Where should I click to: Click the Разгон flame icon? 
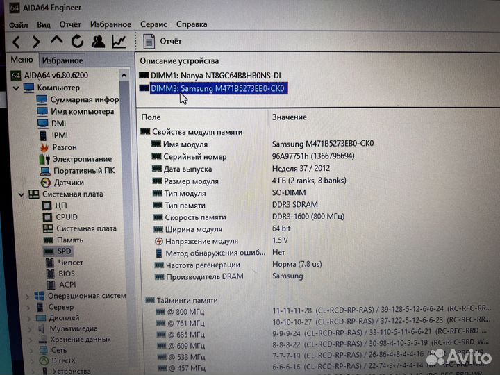tap(44, 147)
